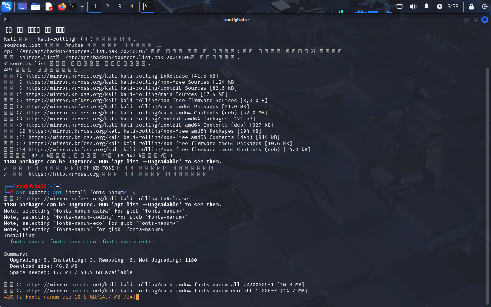
Task: Open the first menu in terminal menu bar
Action: coord(8,30)
